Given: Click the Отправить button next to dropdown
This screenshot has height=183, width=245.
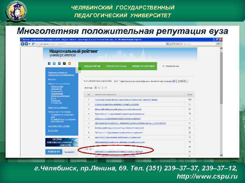Looking at the screenshot, I should (182, 81).
